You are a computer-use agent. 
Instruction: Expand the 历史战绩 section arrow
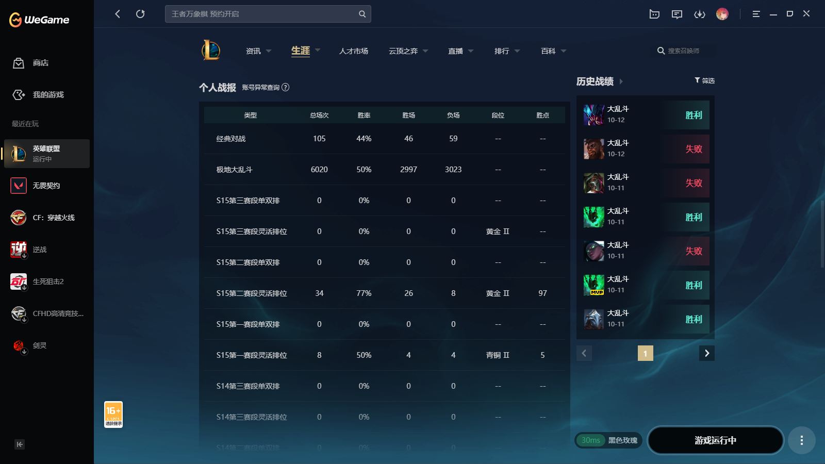point(622,81)
